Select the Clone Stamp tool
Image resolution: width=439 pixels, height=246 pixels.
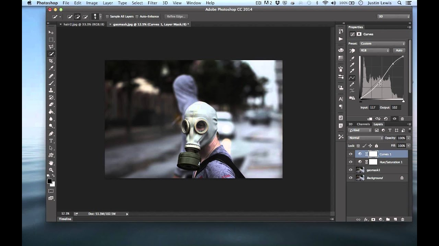point(51,90)
